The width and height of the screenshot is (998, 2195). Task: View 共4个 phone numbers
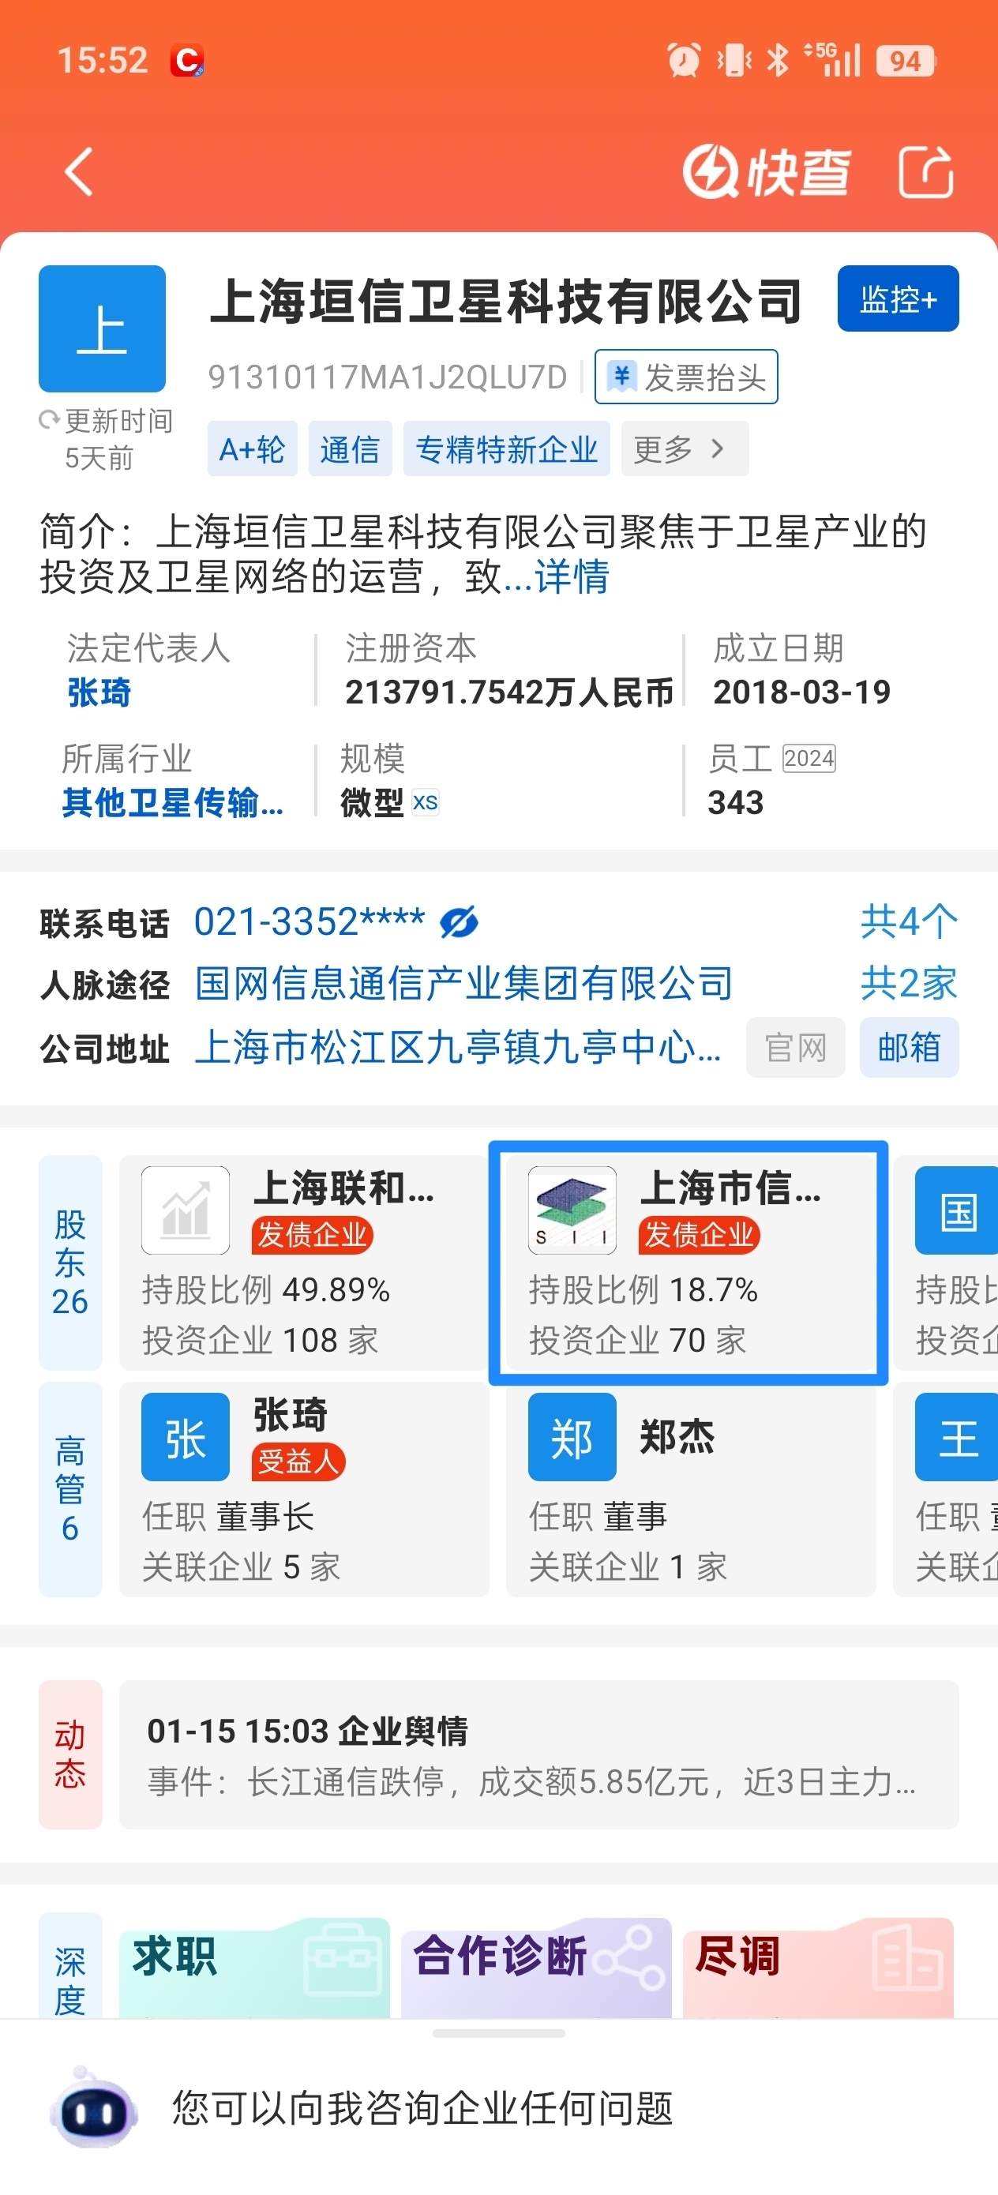tap(909, 922)
